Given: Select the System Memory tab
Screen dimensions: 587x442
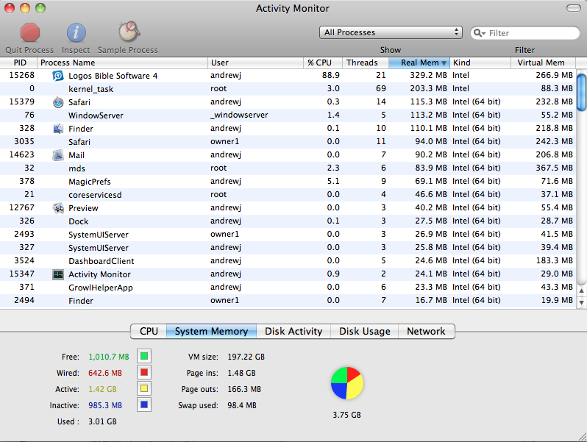Looking at the screenshot, I should tap(212, 331).
